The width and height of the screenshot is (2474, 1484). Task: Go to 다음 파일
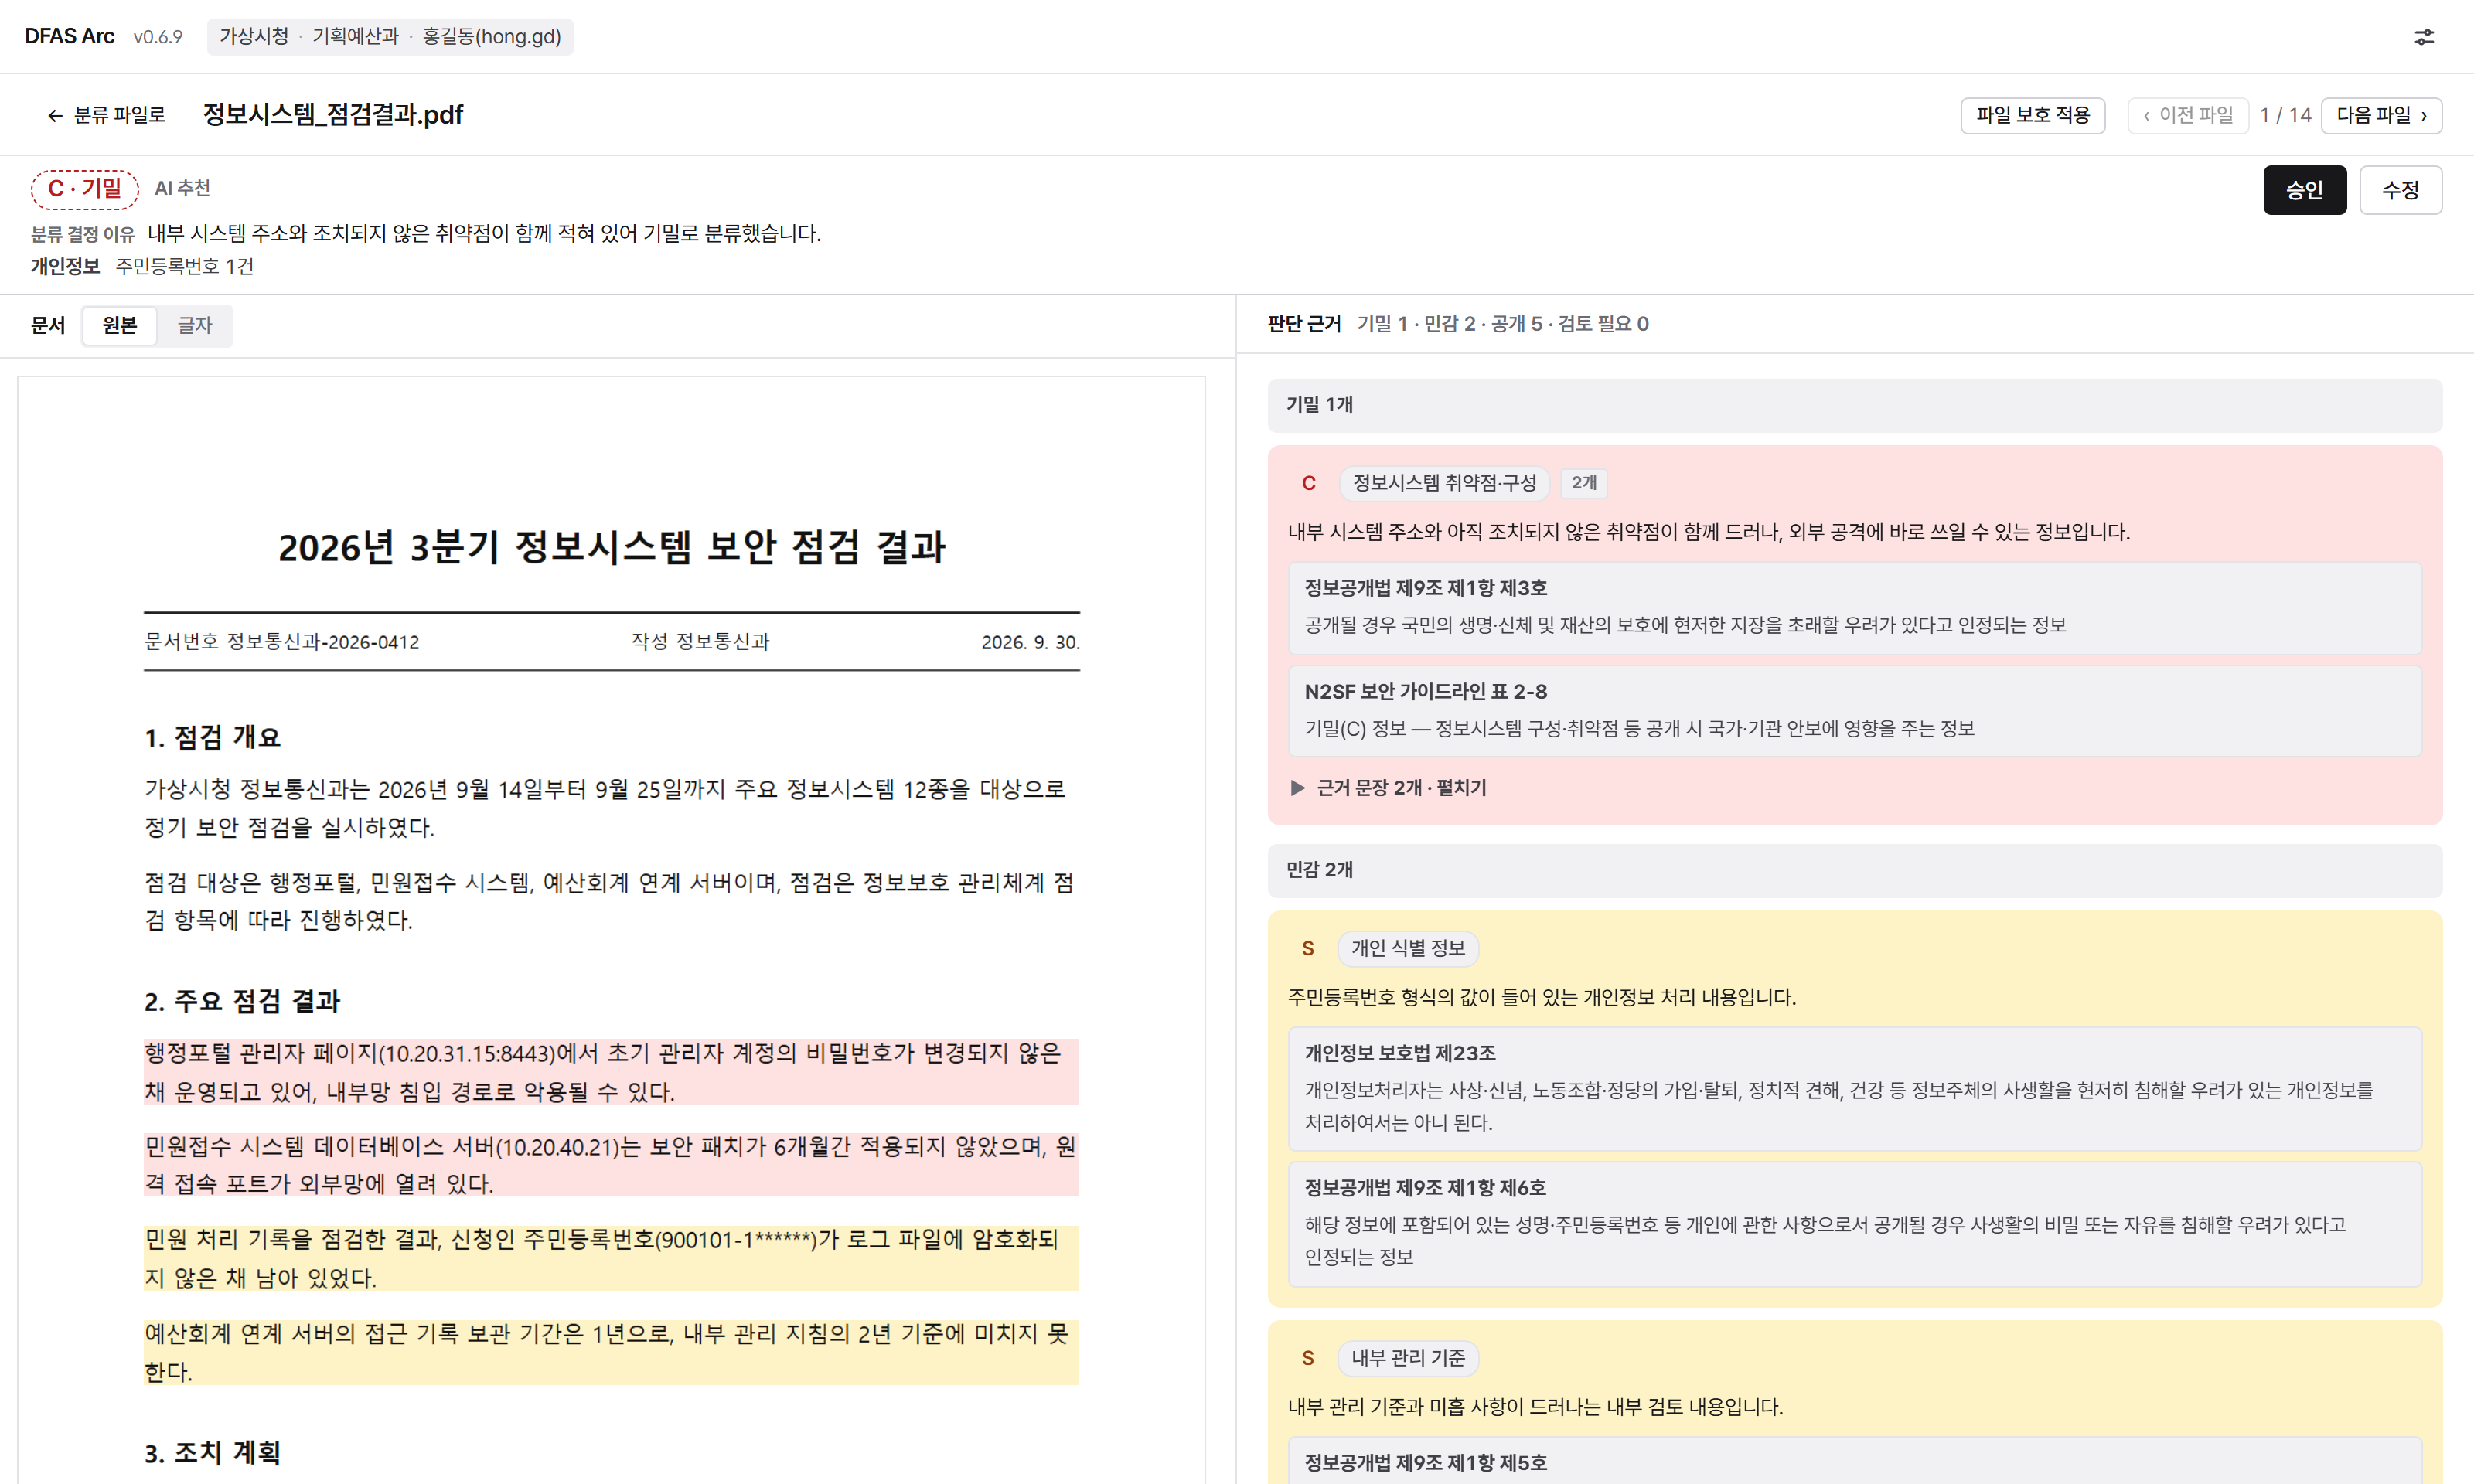[2381, 115]
